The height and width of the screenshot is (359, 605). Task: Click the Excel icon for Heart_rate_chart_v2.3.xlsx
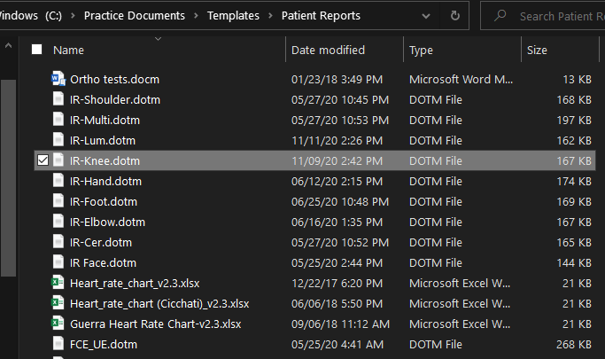[x=58, y=283]
